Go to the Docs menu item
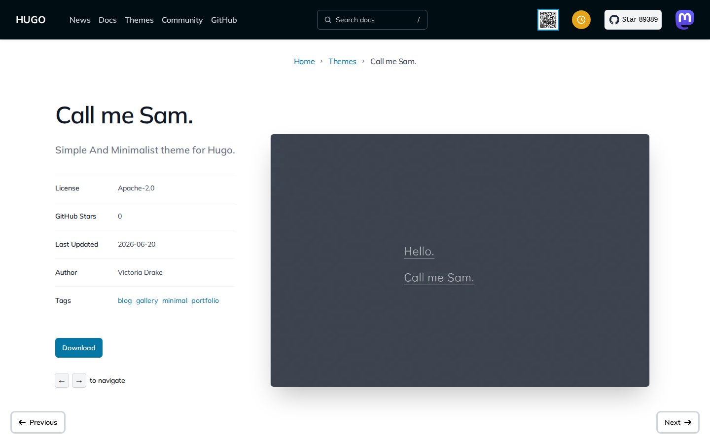Screen dimensions: 710x444 (107, 20)
